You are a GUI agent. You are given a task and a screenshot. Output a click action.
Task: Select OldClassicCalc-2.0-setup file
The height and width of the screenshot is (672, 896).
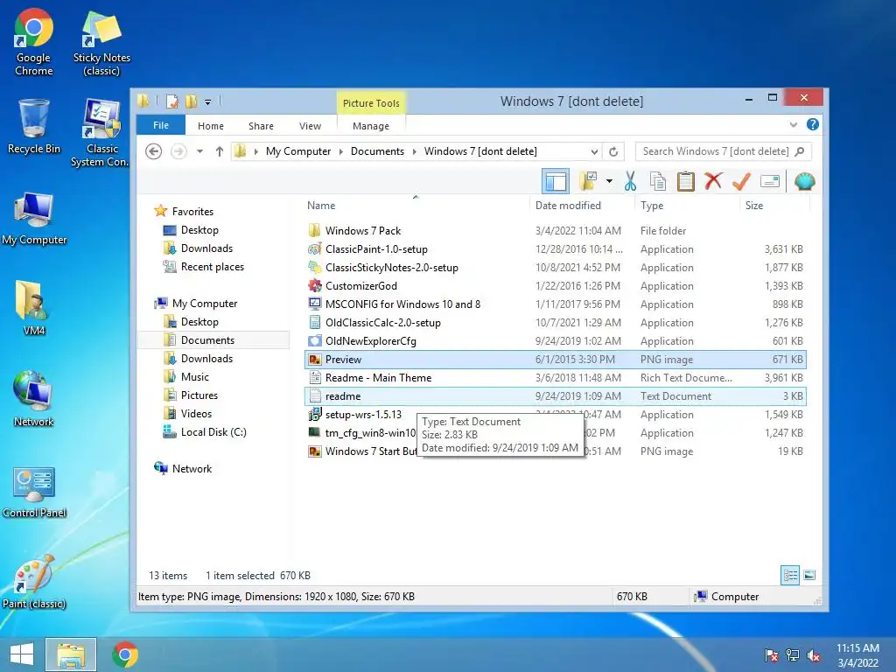pyautogui.click(x=556, y=322)
